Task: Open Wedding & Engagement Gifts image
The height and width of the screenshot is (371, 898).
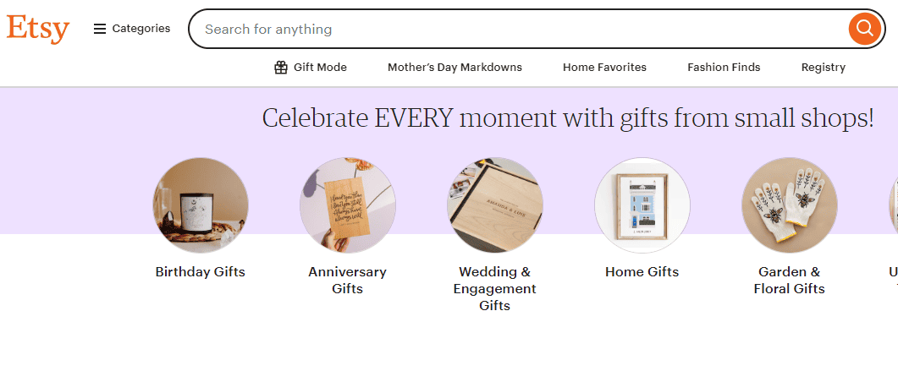Action: pos(495,205)
